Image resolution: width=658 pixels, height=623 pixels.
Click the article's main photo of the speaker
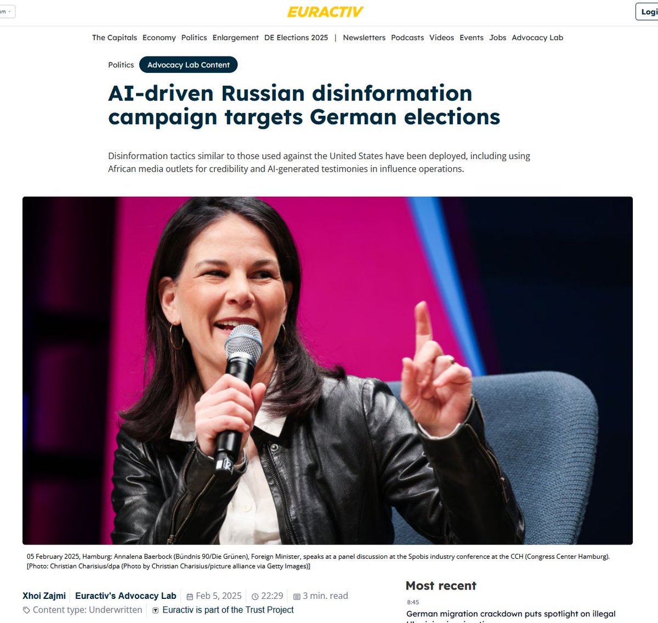327,371
